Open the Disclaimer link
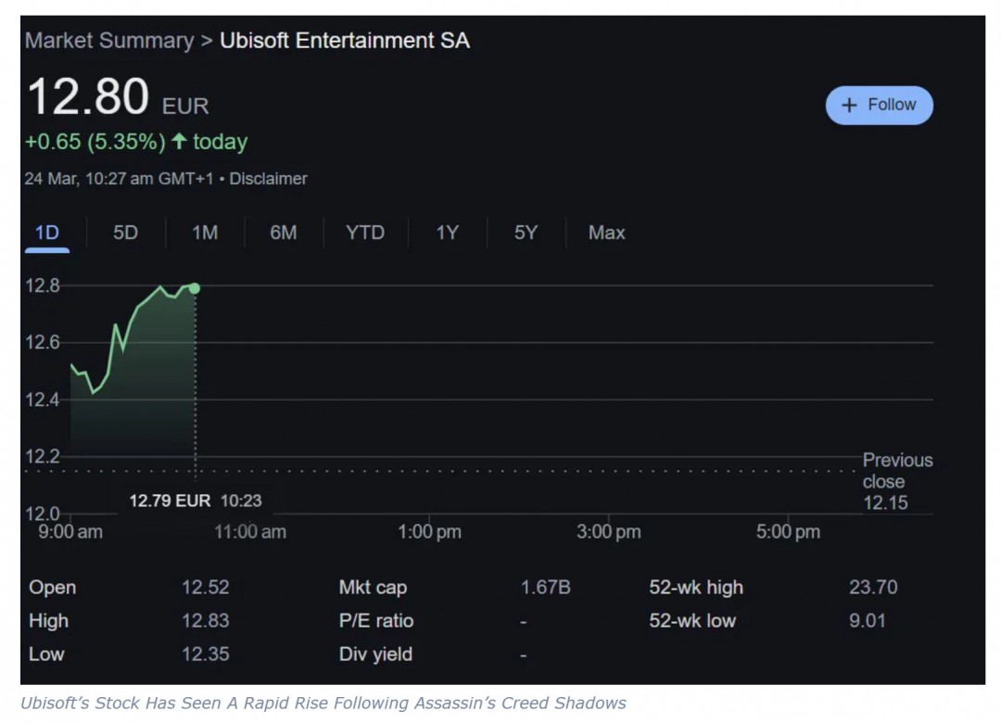The height and width of the screenshot is (723, 1001). point(268,179)
